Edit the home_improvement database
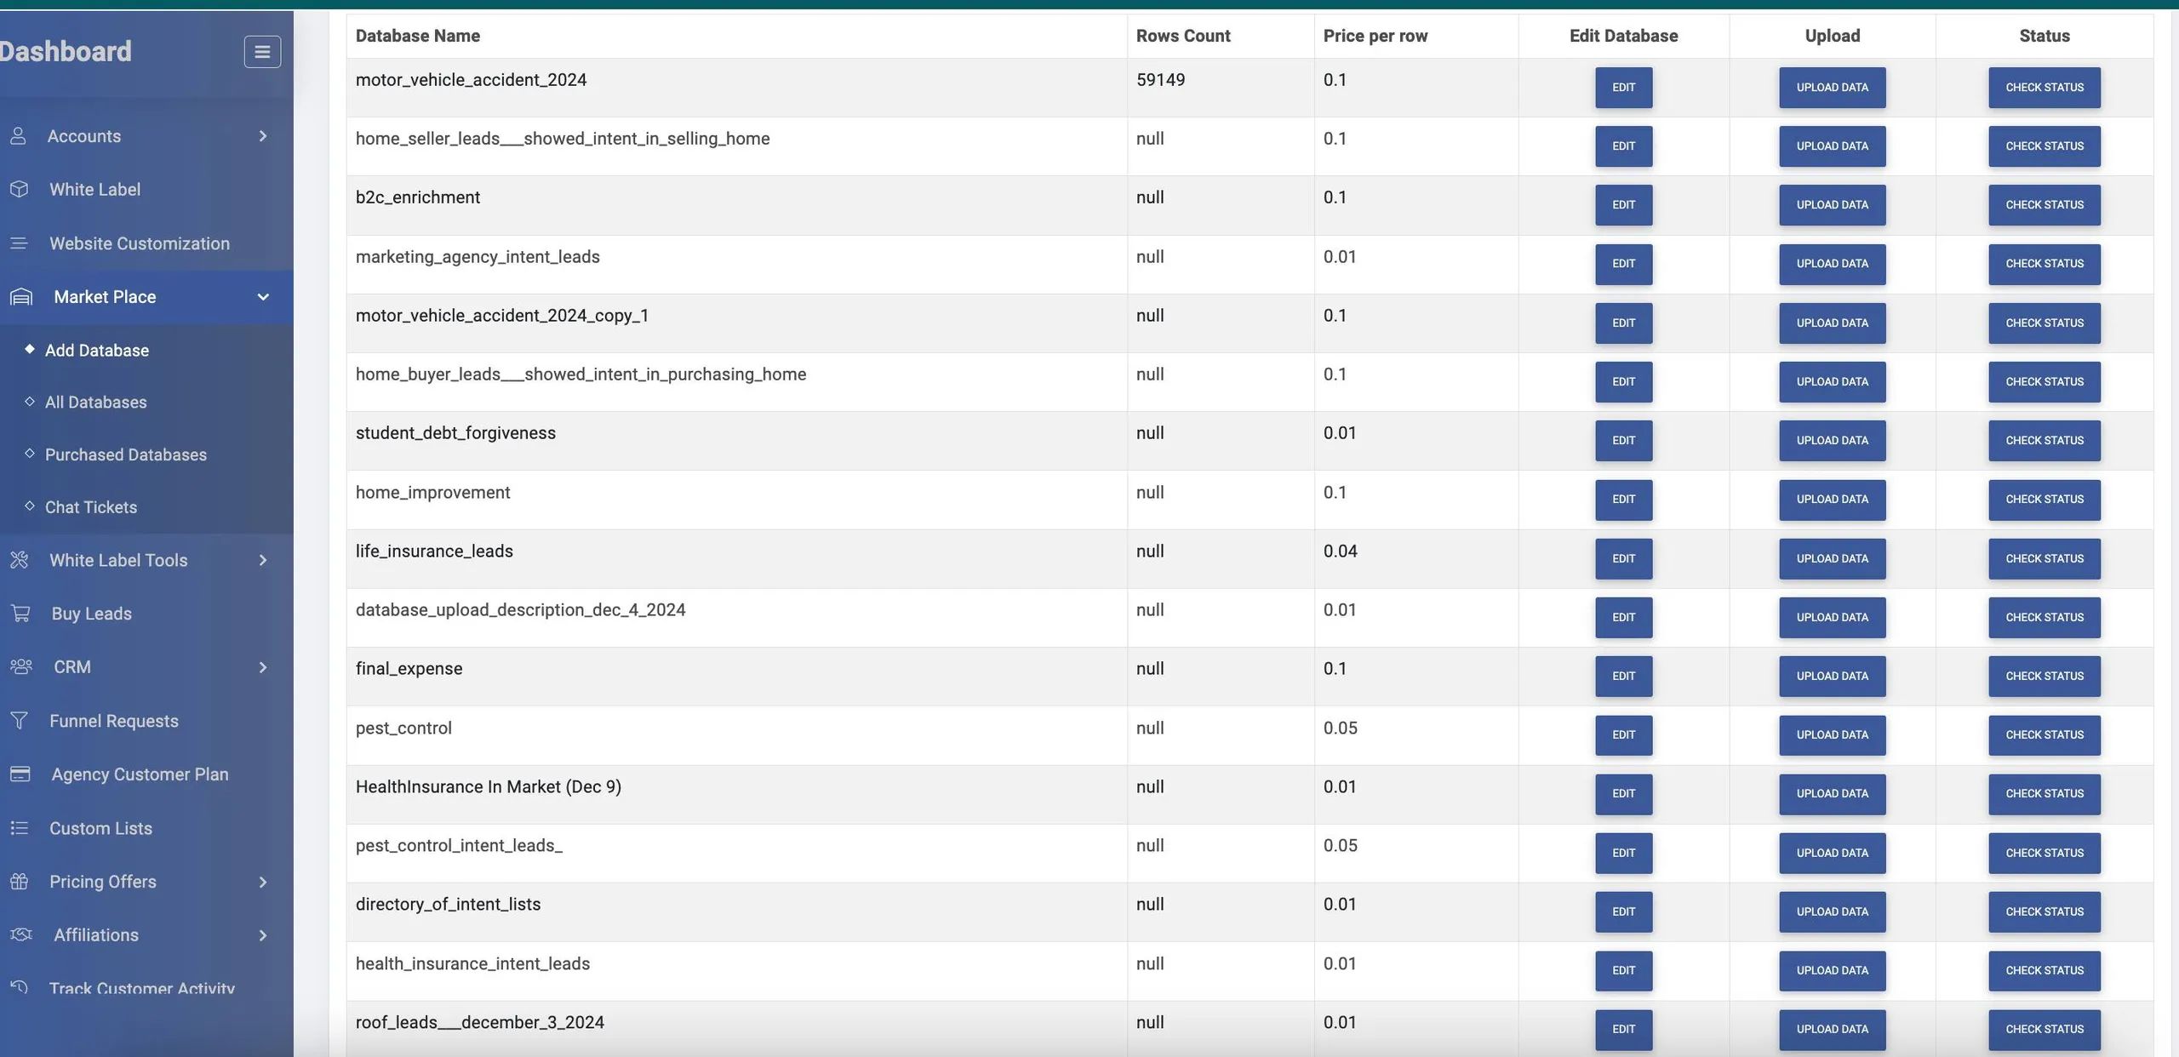2179x1057 pixels. [x=1623, y=500]
